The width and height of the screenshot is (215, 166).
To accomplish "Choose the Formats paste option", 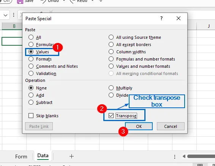I will pyautogui.click(x=31, y=59).
